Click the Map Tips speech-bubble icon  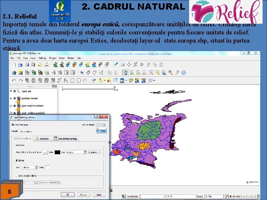(131, 80)
